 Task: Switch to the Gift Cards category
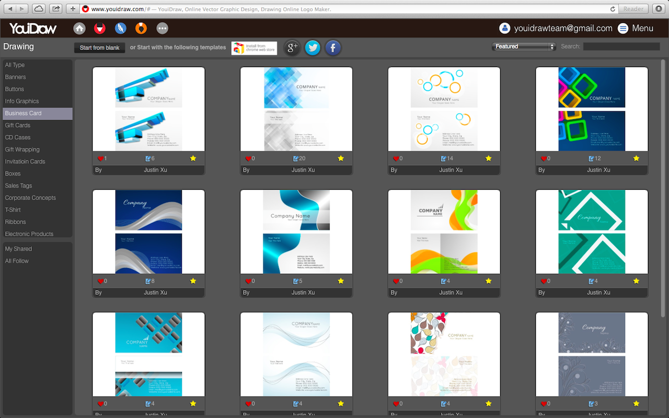(x=17, y=125)
